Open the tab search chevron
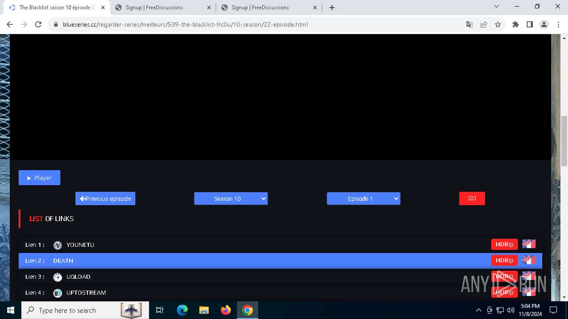 pos(497,6)
